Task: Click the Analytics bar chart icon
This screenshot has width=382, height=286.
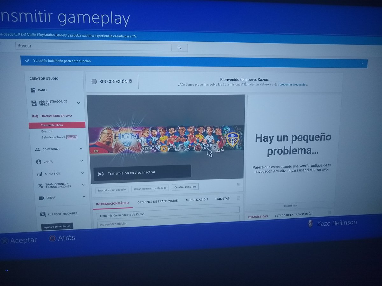Action: pos(39,174)
